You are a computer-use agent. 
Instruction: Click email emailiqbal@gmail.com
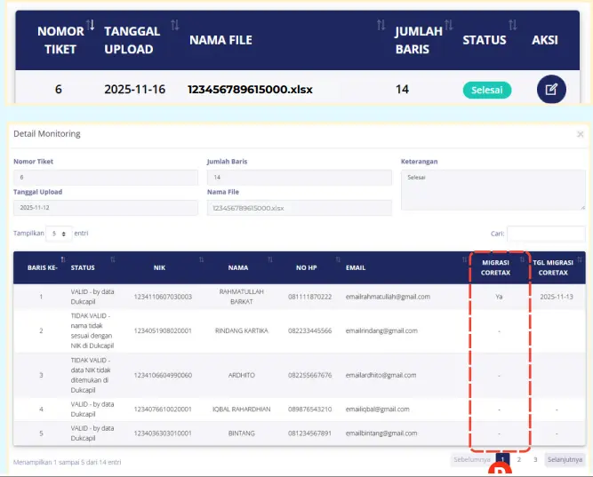[377, 409]
